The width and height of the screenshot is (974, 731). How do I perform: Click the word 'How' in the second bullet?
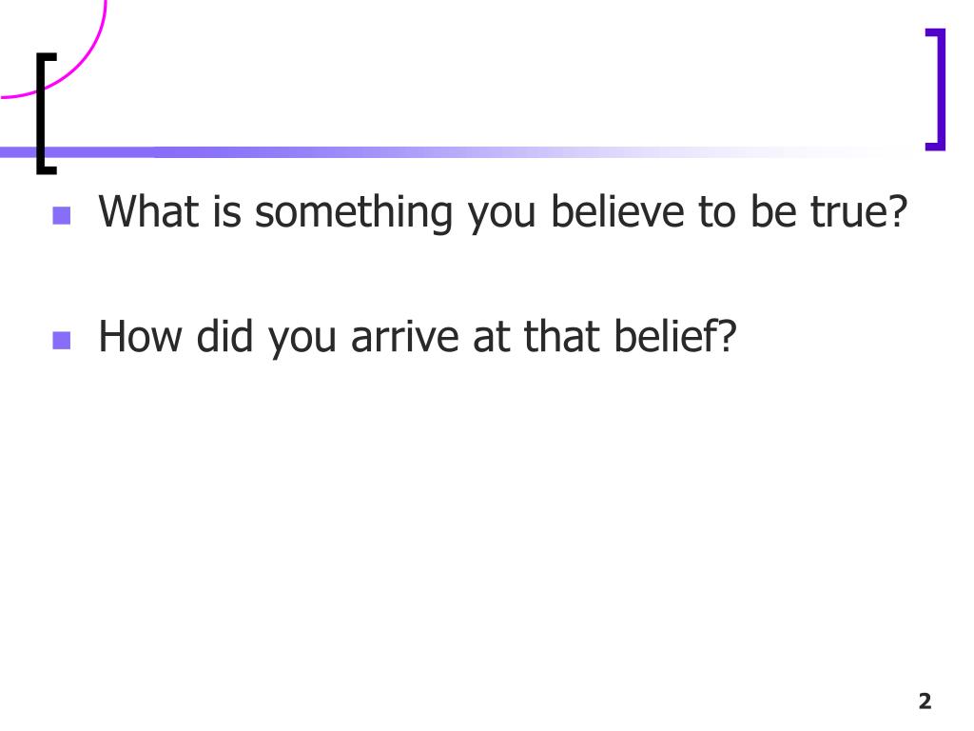141,336
